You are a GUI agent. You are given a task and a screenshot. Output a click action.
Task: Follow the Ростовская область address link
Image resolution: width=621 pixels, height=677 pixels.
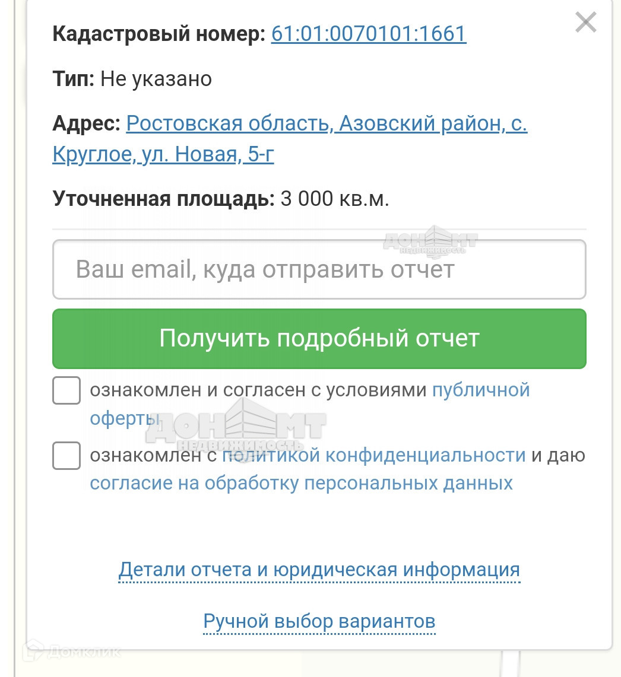[327, 124]
